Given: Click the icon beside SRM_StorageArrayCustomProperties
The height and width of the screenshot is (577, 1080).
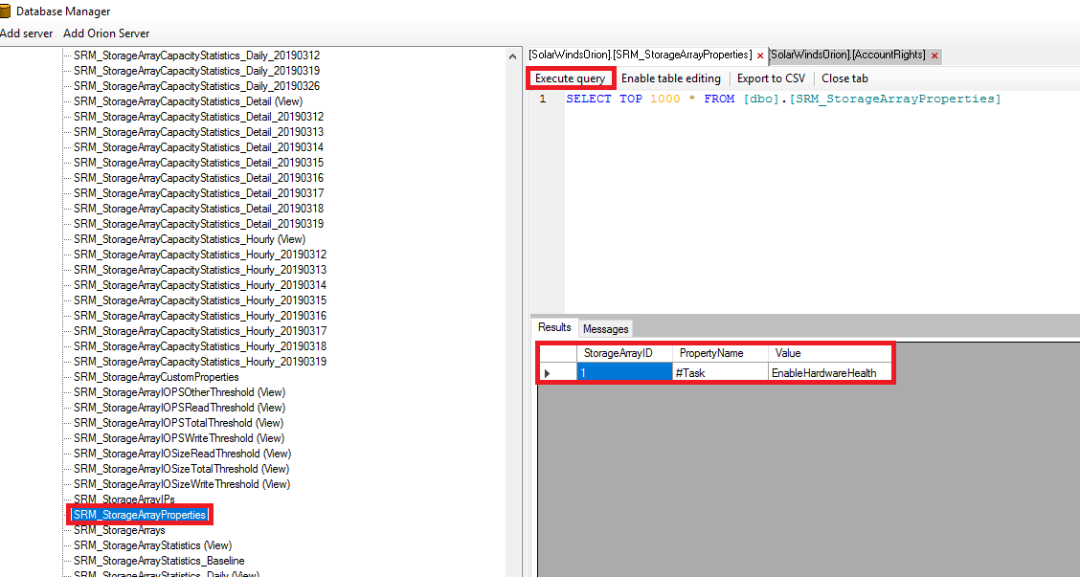Looking at the screenshot, I should click(x=65, y=376).
